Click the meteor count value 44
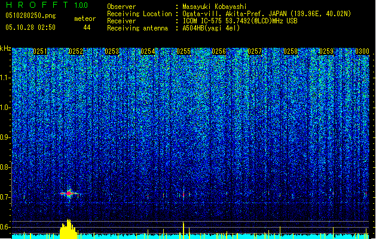This screenshot has width=376, height=239. 87,27
